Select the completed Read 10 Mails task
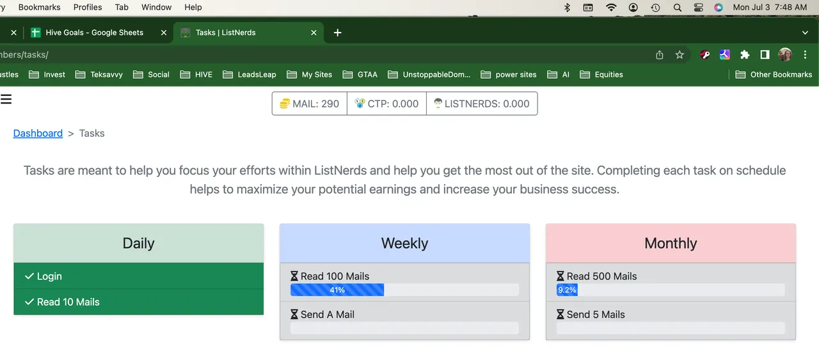 pyautogui.click(x=138, y=302)
